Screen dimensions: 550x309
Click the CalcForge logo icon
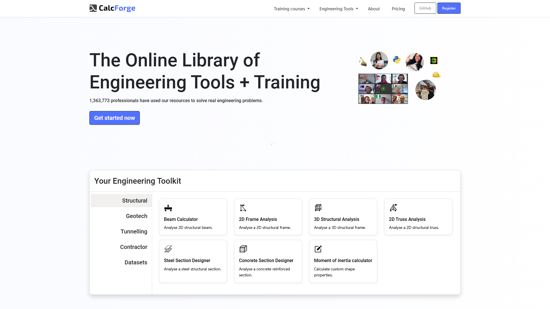tap(93, 8)
